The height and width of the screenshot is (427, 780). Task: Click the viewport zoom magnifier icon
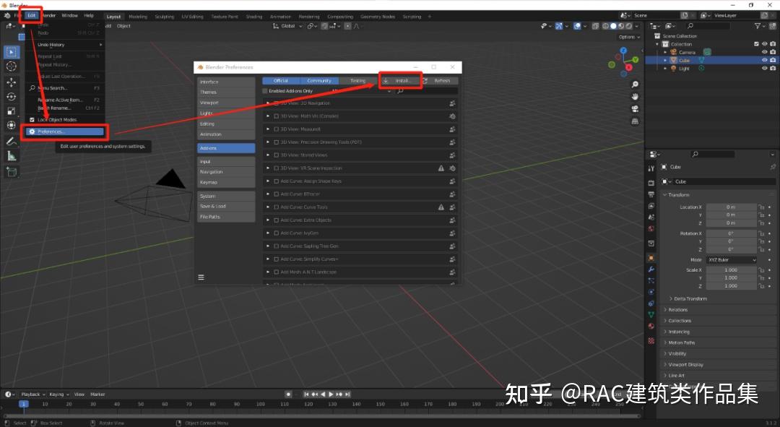point(635,85)
